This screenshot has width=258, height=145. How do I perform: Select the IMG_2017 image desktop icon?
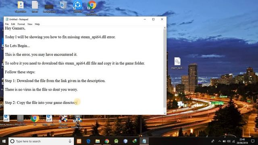[20, 120]
